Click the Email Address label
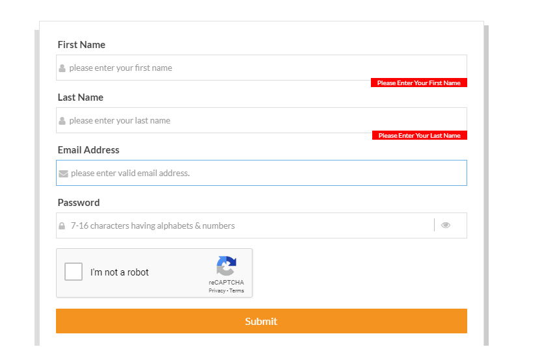544x347 pixels. click(88, 150)
